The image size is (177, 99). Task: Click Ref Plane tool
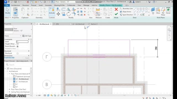tap(163, 12)
